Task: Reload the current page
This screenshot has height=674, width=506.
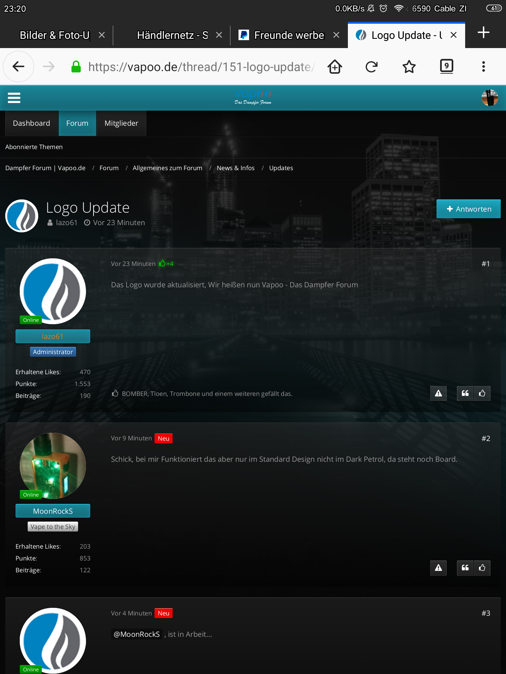Action: (x=371, y=67)
